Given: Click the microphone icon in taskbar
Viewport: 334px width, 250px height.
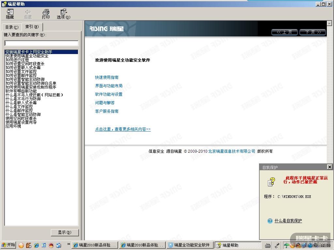Looking at the screenshot, I should coord(277,245).
